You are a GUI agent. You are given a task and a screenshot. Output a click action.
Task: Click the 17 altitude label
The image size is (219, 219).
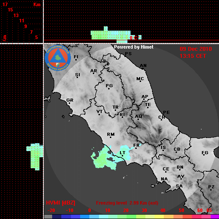5,4
